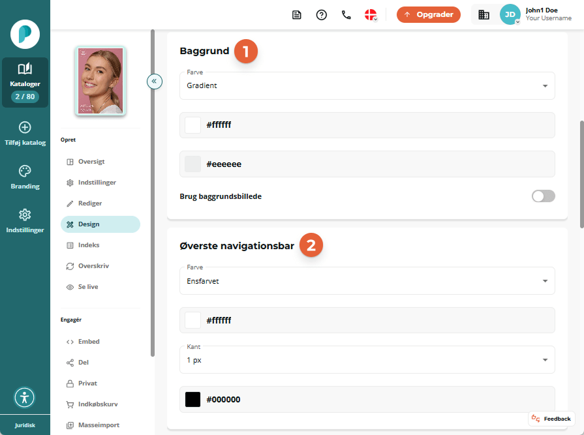Screen dimensions: 584x435
Task: Click the Privat lock icon
Action: click(x=70, y=383)
